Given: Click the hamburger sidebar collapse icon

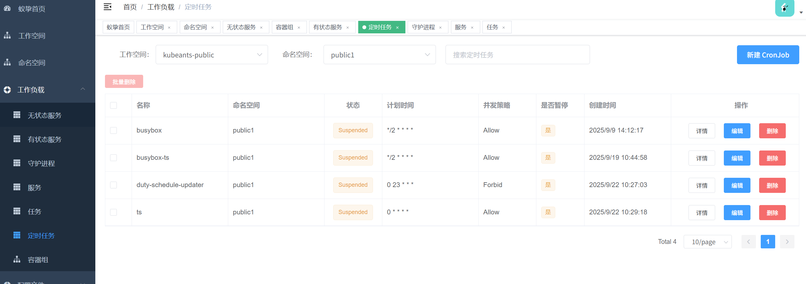Looking at the screenshot, I should click(108, 7).
